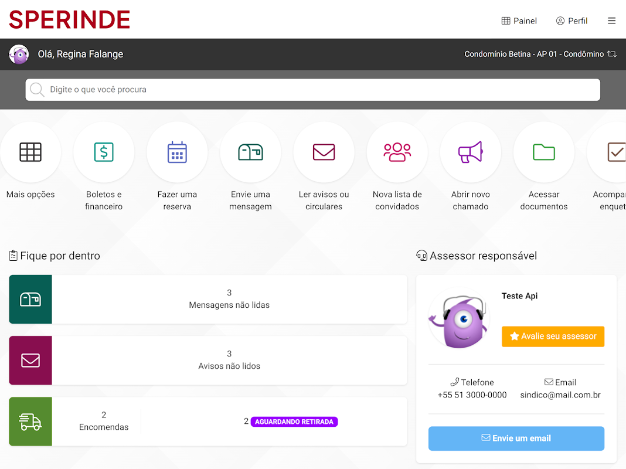Screen dimensions: 626x469
Task: Click the sindico@mail.com.br email address
Action: tap(560, 395)
